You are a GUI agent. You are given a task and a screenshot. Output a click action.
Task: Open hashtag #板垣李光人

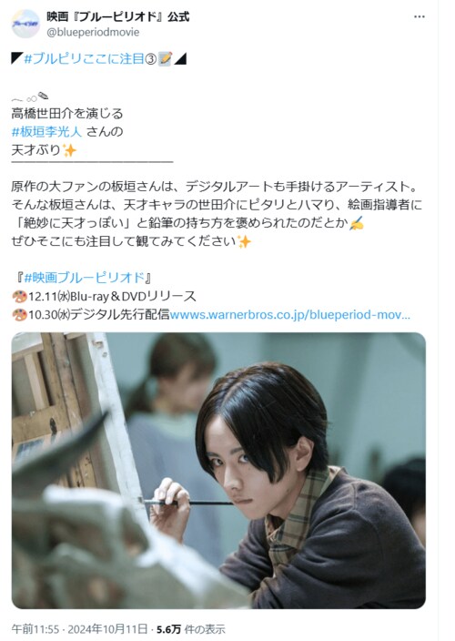47,132
